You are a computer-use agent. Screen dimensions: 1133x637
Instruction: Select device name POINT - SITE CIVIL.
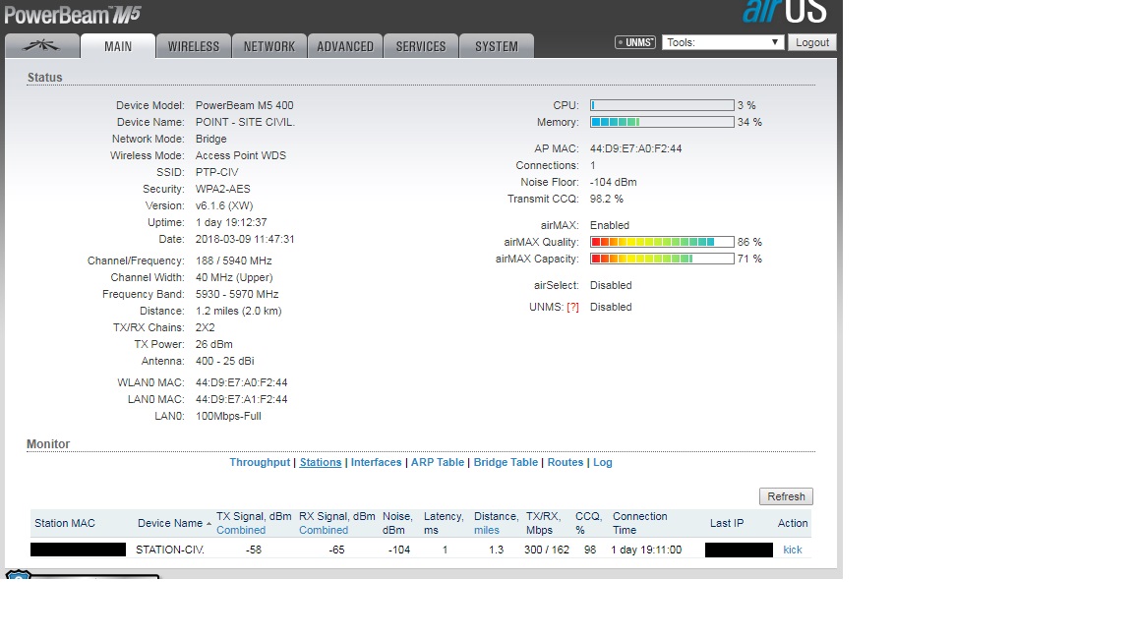(245, 122)
